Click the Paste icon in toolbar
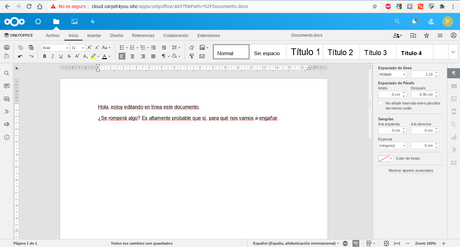Screen dimensions: 460x247 [x=31, y=47]
